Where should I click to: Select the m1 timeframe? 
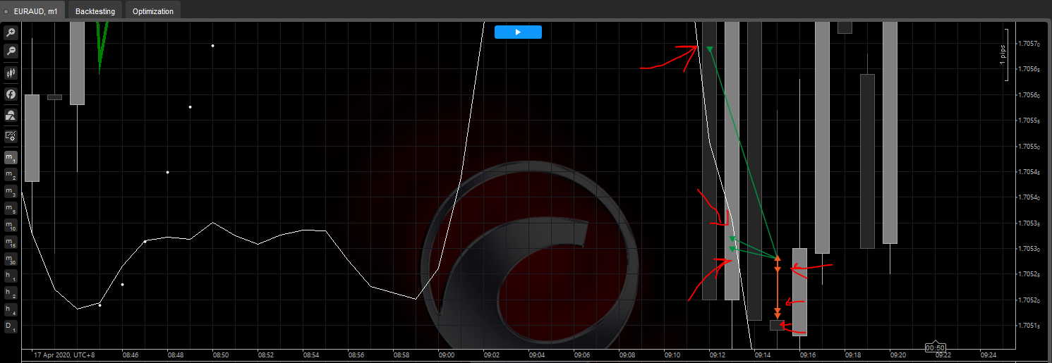click(11, 157)
